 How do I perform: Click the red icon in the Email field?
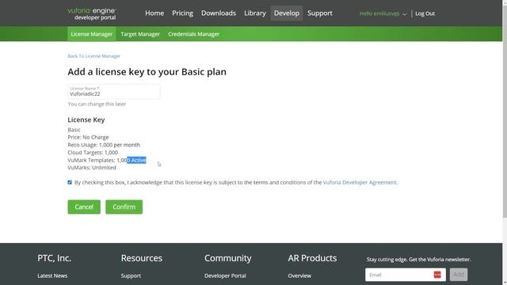437,275
